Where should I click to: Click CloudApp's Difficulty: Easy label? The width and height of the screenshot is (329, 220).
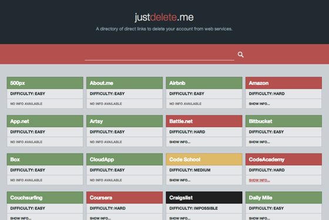(x=107, y=170)
